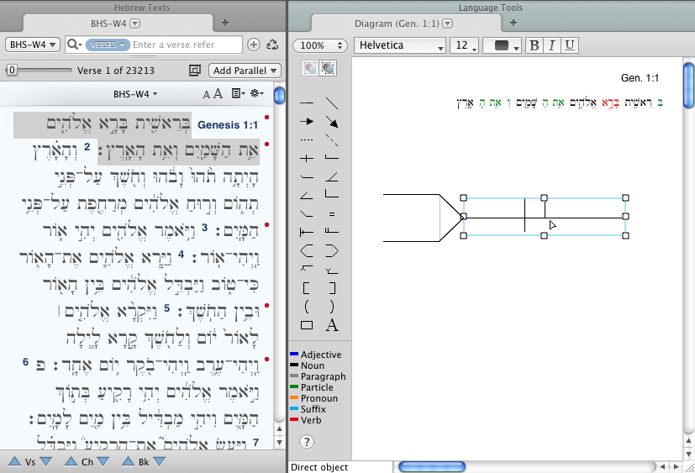
Task: Toggle underline formatting
Action: click(570, 45)
